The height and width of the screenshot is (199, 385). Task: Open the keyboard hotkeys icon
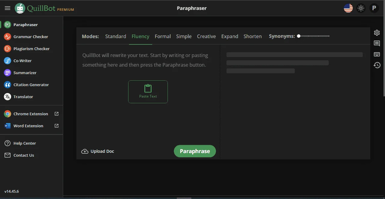[377, 54]
